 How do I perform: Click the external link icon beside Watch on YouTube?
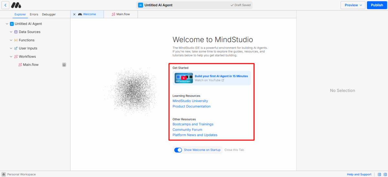click(x=223, y=80)
